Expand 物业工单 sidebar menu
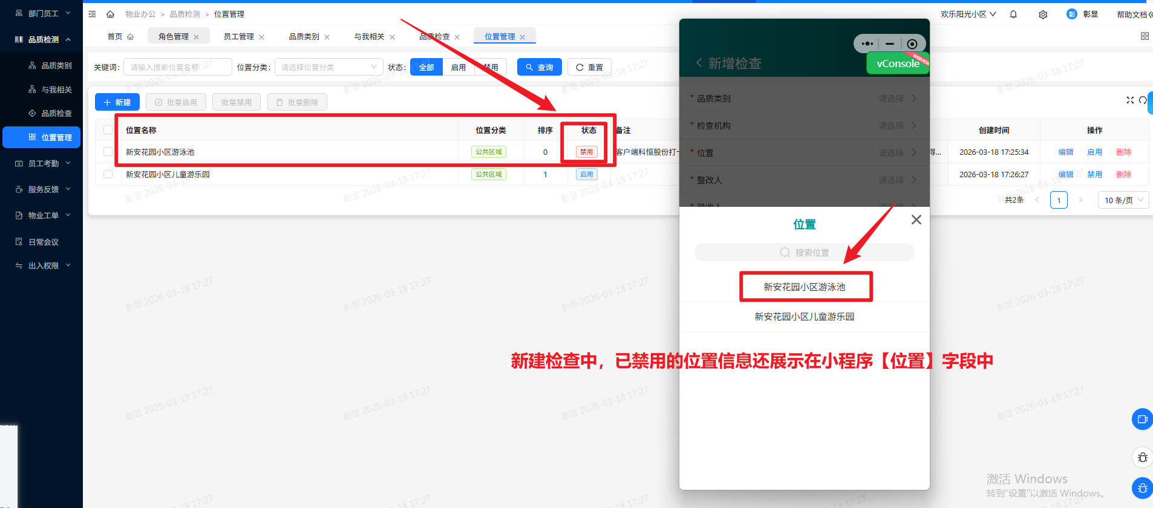1153x508 pixels. click(x=41, y=215)
